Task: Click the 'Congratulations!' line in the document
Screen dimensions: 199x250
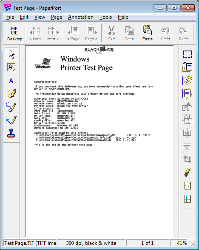Action: click(45, 81)
